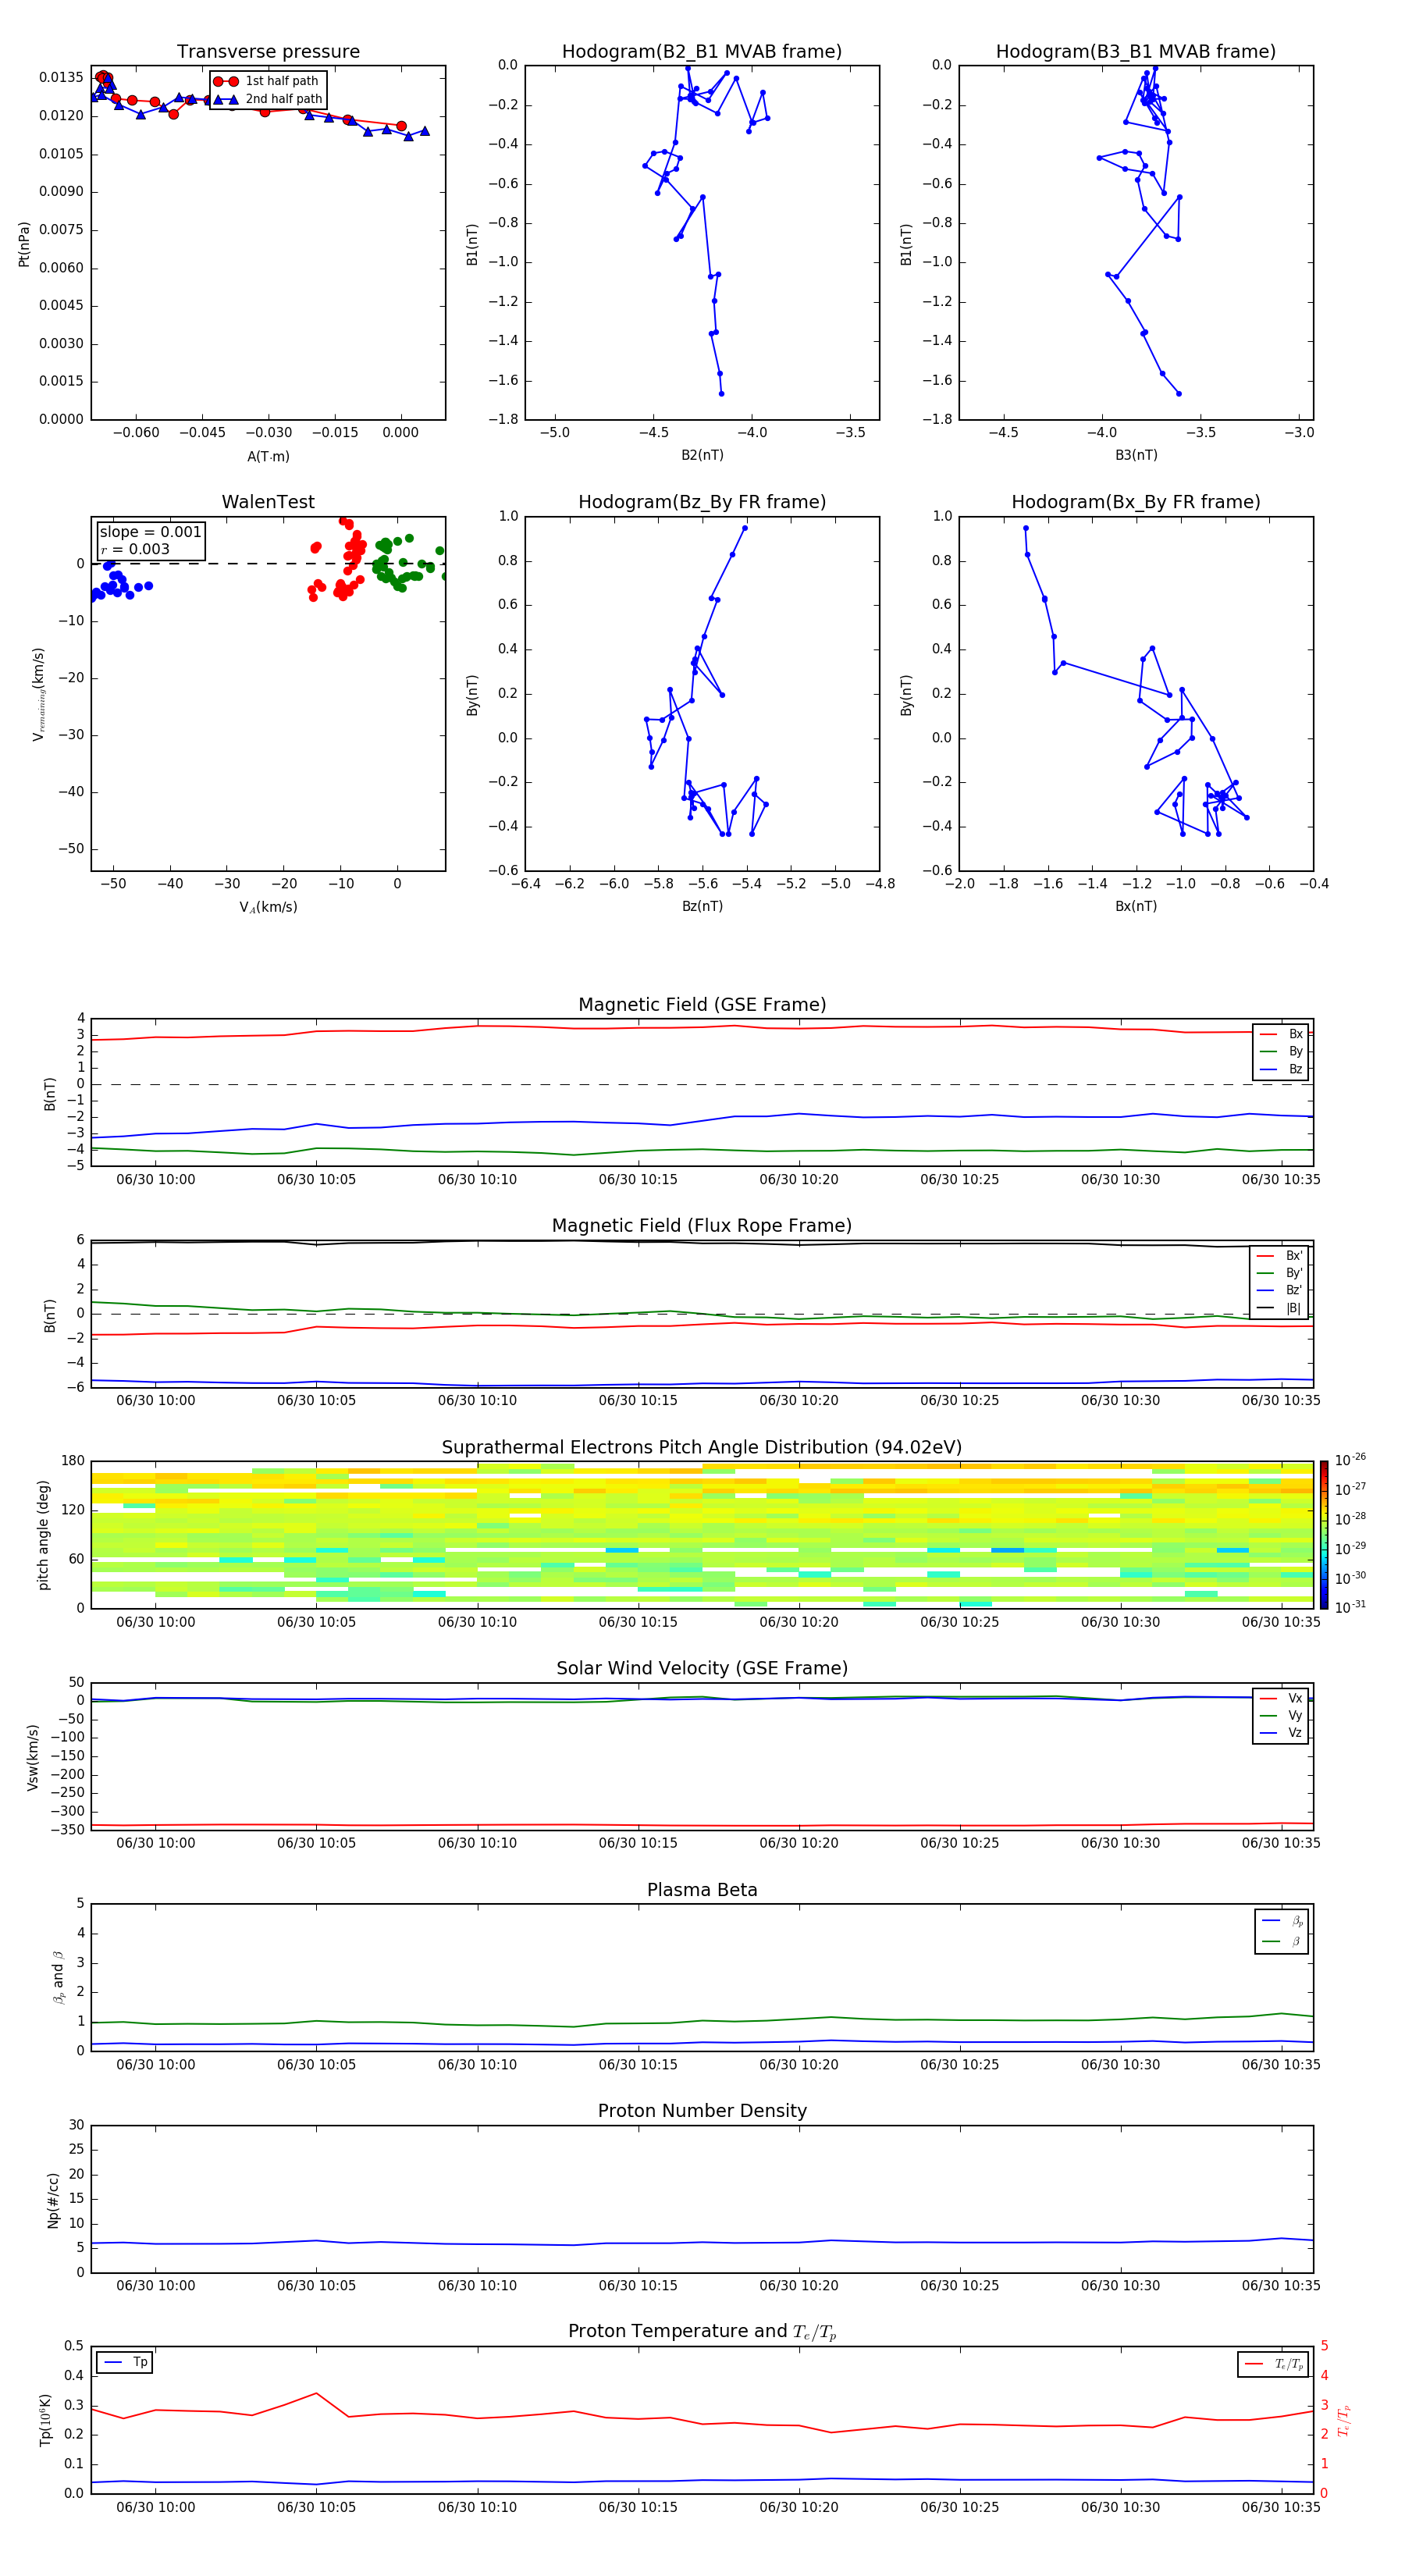The height and width of the screenshot is (2576, 1405).
Task: Click the 'Tp(10^6K)' y-axis label
Action: pyautogui.click(x=45, y=2420)
